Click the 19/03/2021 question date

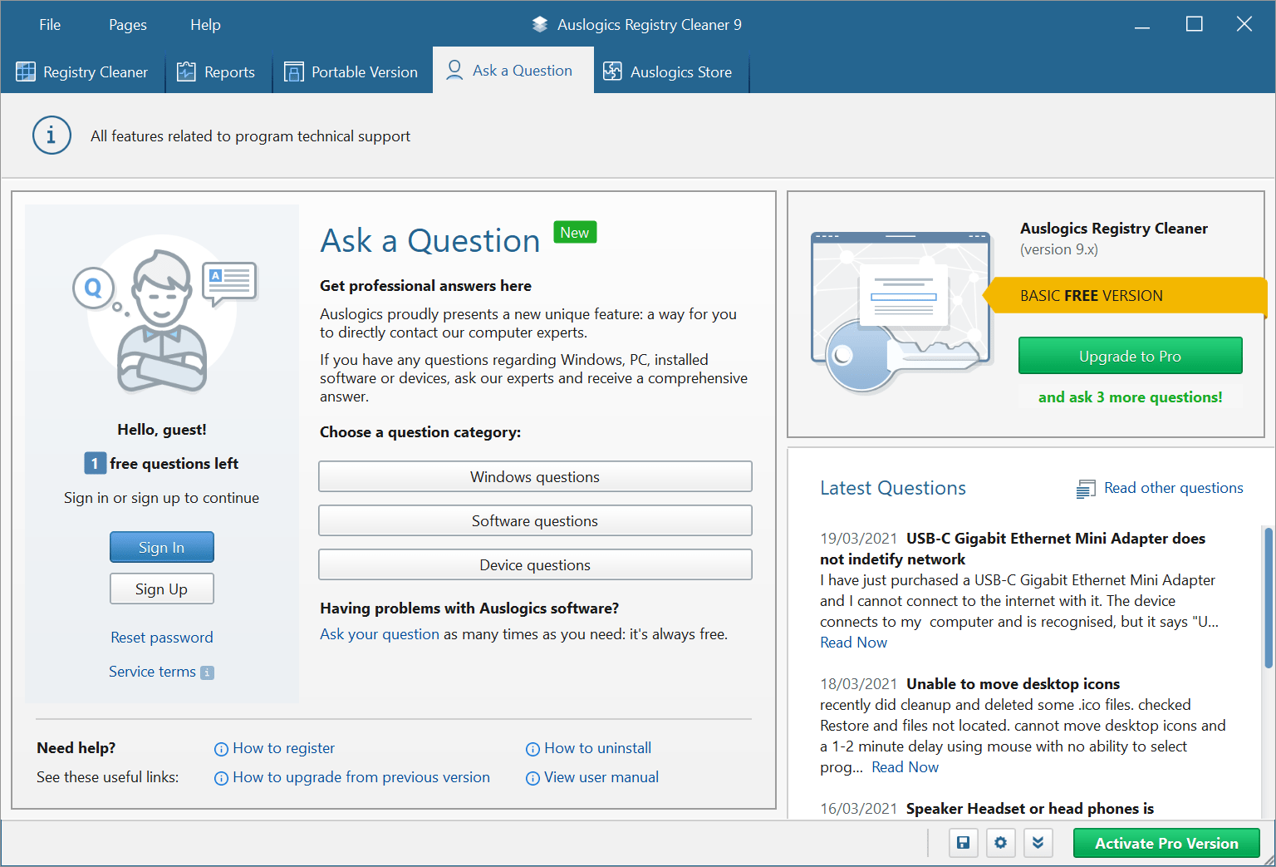(858, 538)
